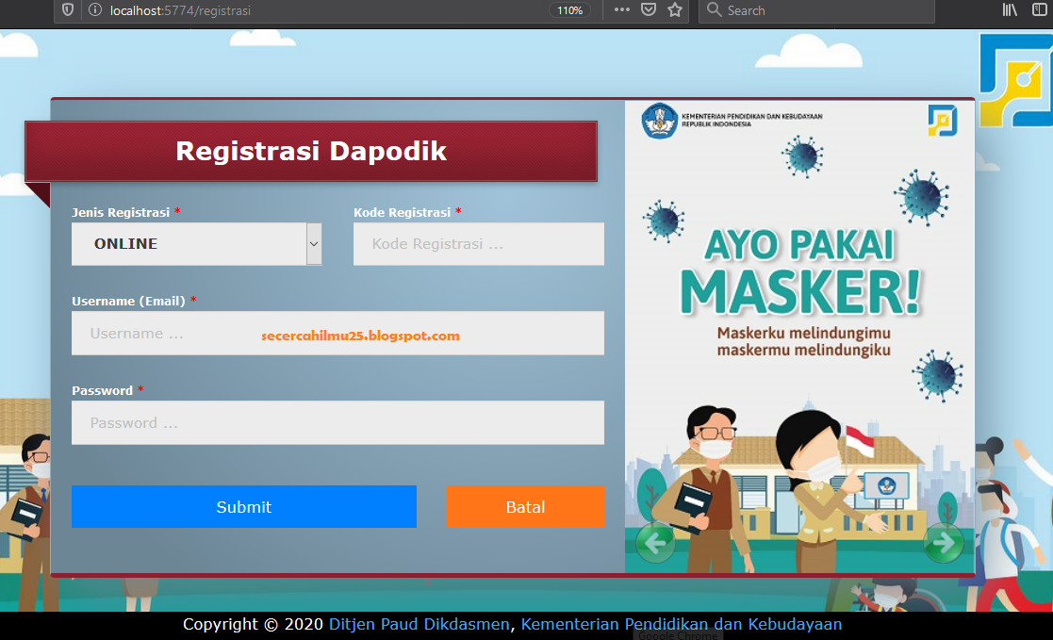Click the 110% zoom level badge

tap(569, 10)
